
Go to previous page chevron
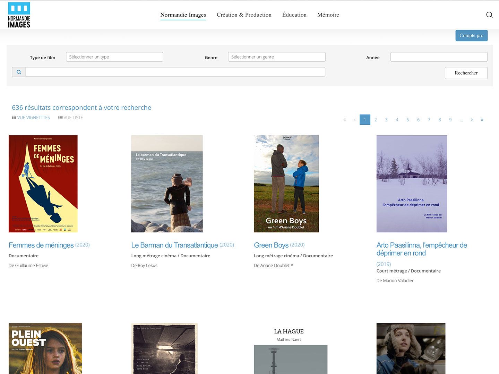[x=355, y=120]
